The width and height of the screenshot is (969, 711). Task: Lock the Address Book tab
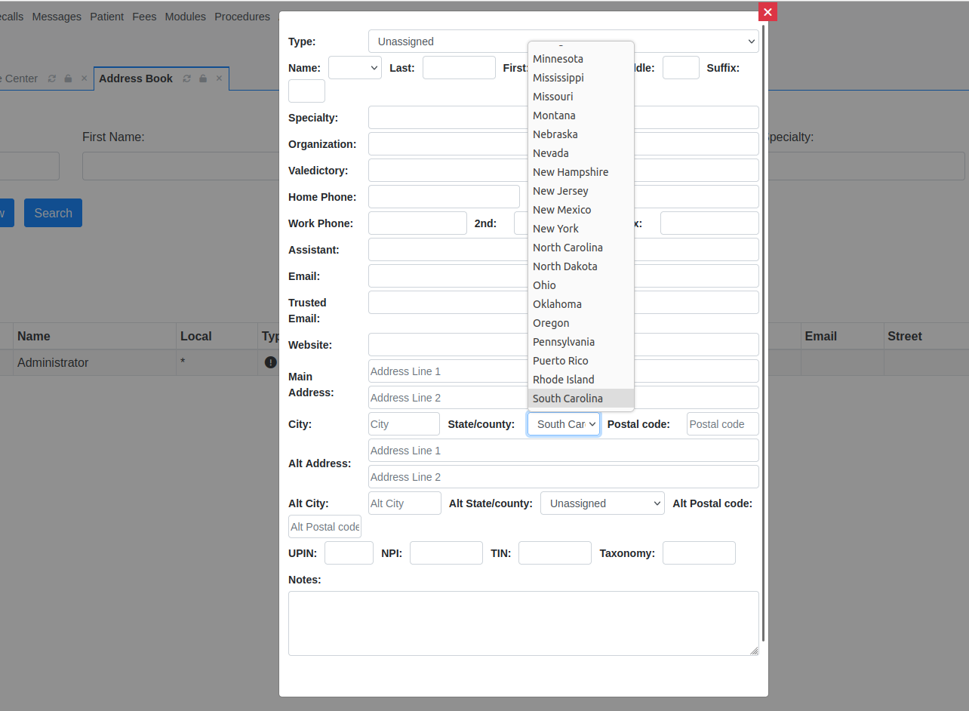201,78
